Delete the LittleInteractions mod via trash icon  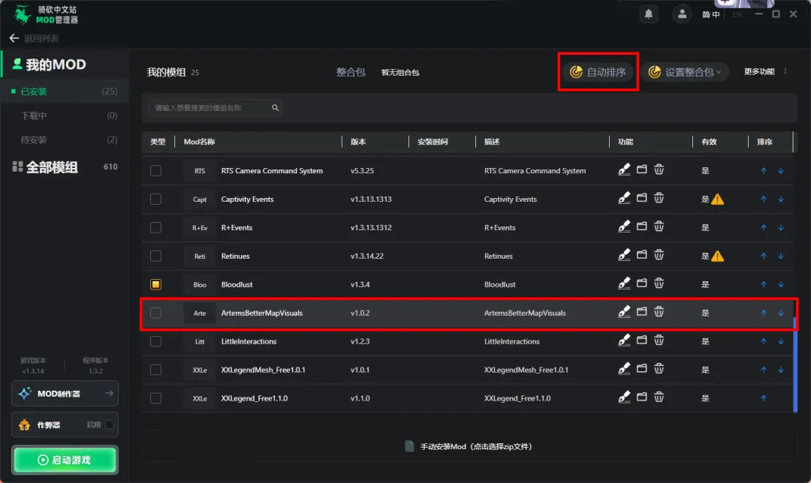click(x=659, y=341)
